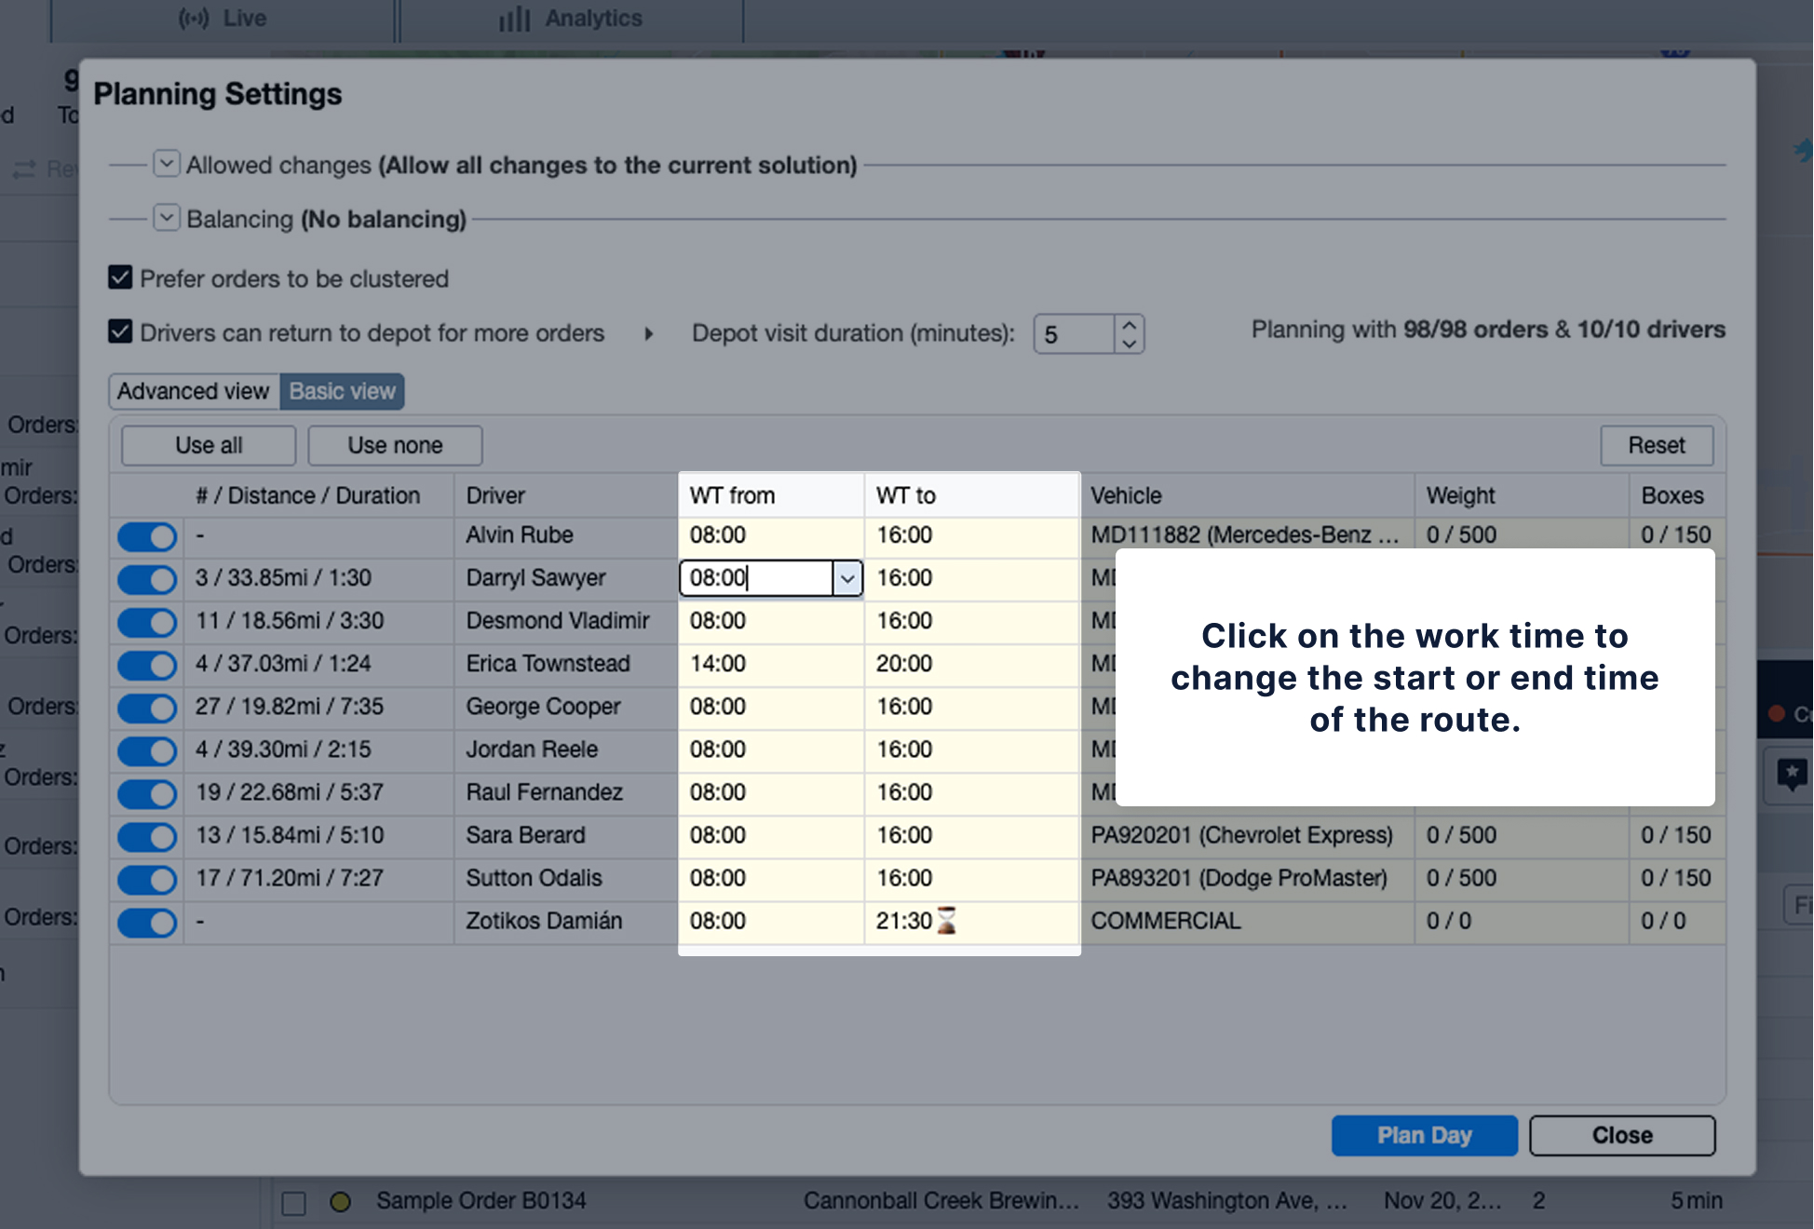Expand the Balancing section
The height and width of the screenshot is (1229, 1814).
pyautogui.click(x=166, y=218)
